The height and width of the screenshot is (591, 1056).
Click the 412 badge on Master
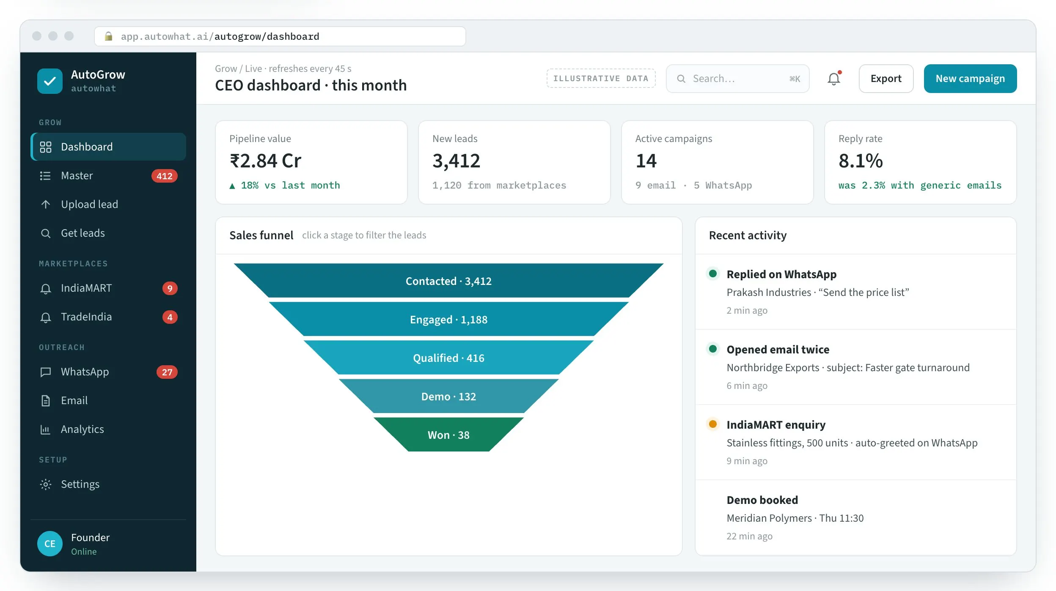[x=165, y=176]
